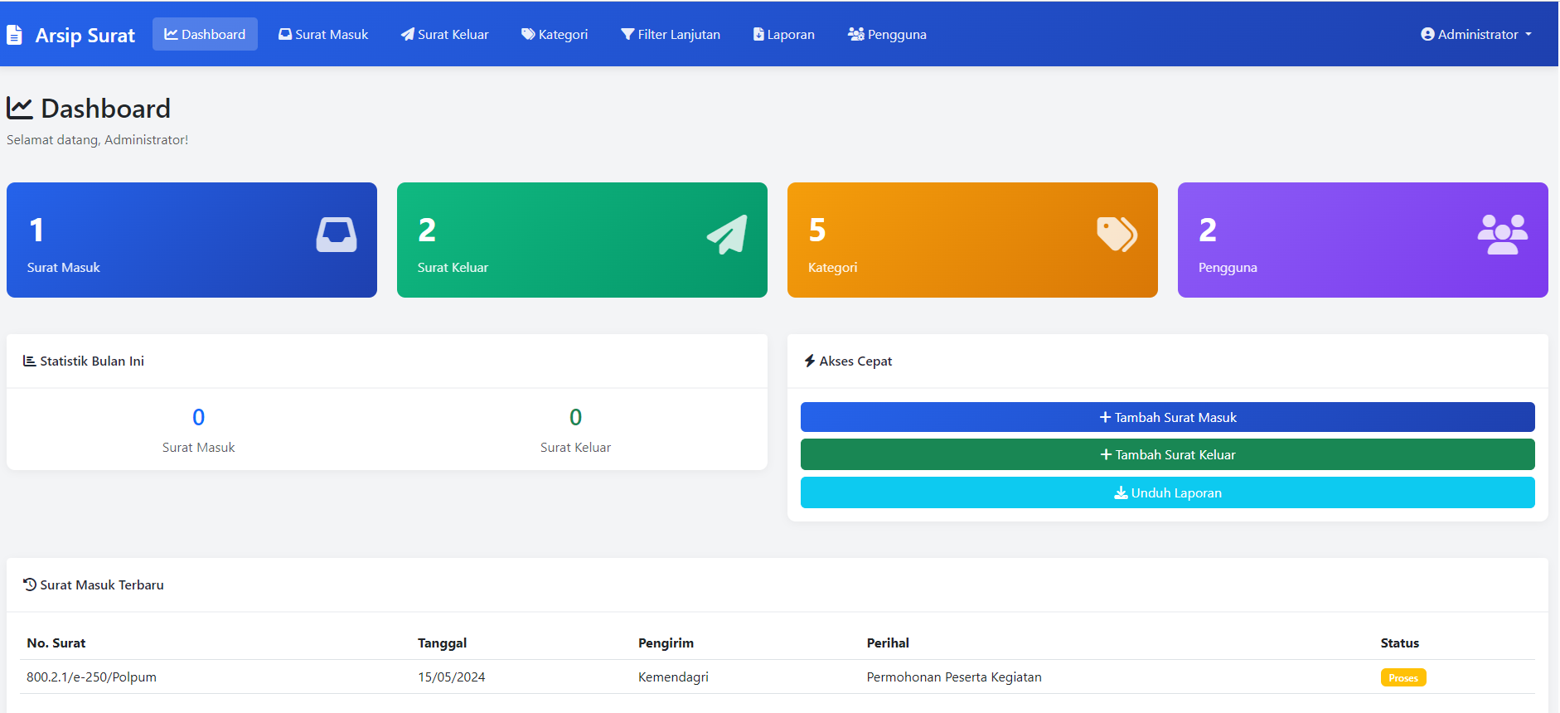Click the Tambah Surat Masuk button
Screen dimensions: 1560x713
coord(1168,417)
